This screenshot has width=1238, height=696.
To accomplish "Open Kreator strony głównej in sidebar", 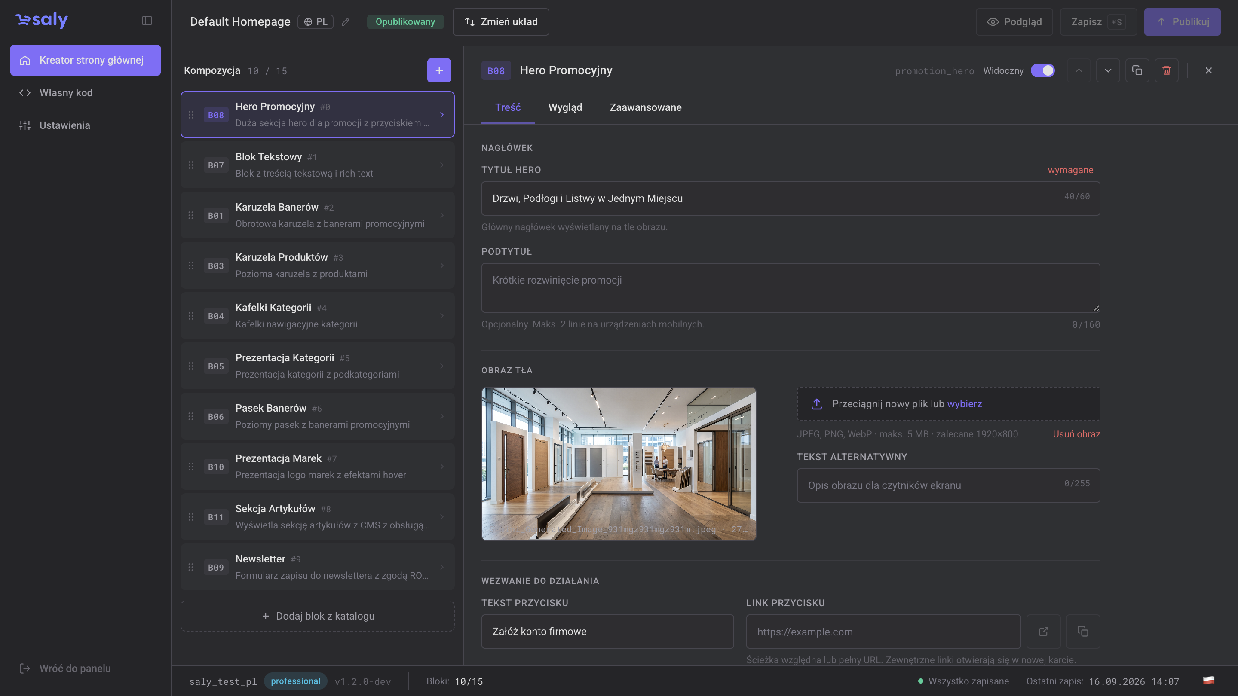I will coord(86,60).
